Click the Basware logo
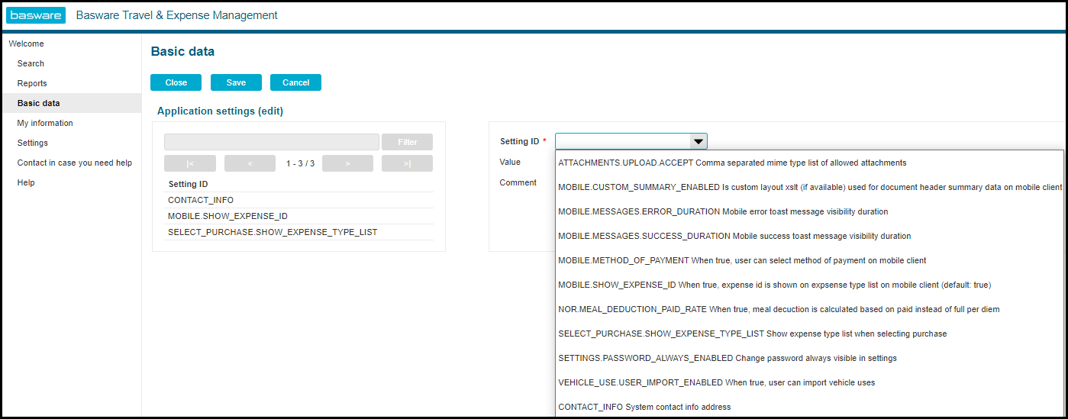Viewport: 1068px width, 419px height. [36, 15]
